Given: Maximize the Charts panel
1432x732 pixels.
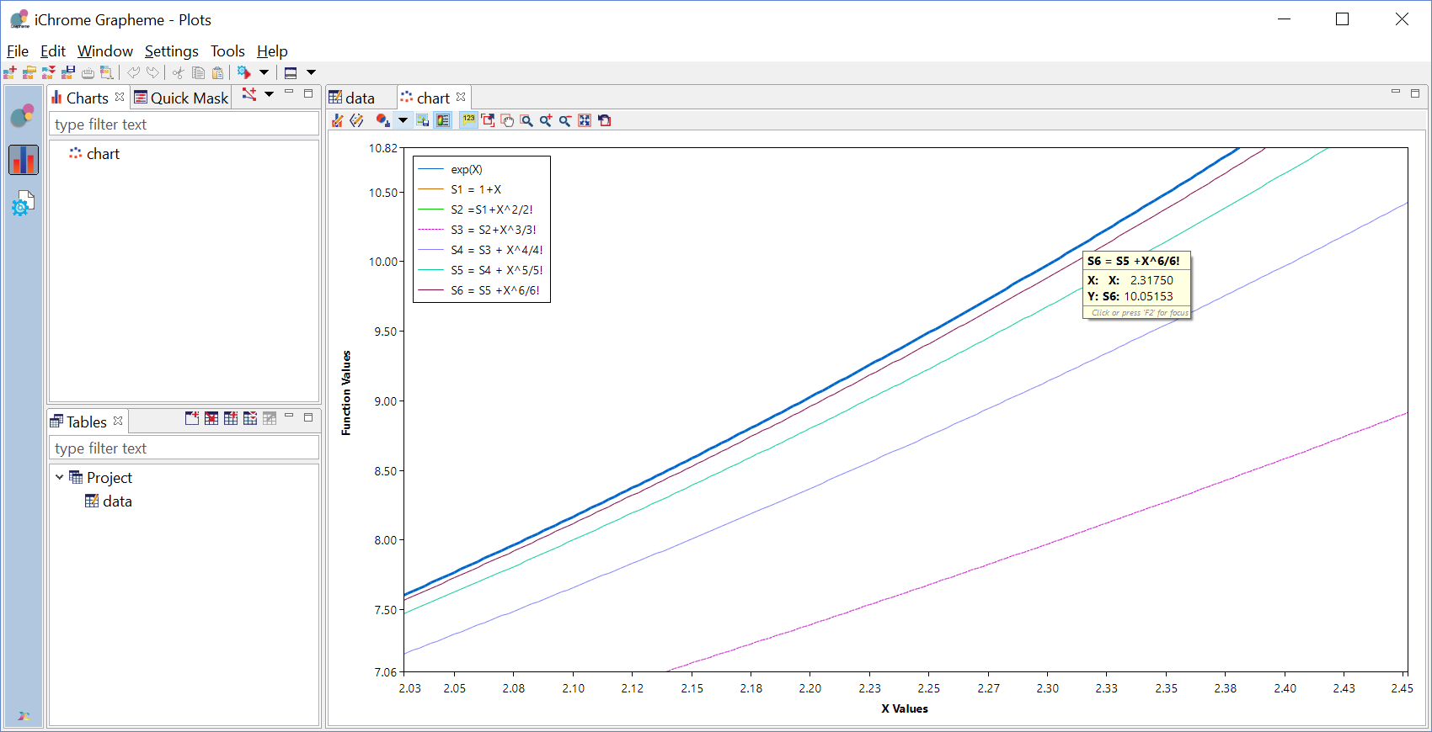Looking at the screenshot, I should [308, 93].
